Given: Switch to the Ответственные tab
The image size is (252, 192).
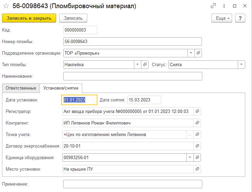Looking at the screenshot, I should pyautogui.click(x=21, y=88).
